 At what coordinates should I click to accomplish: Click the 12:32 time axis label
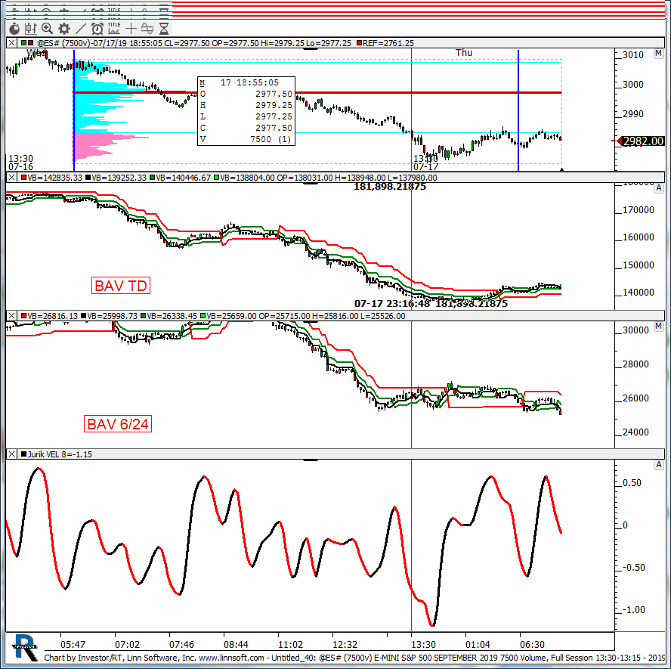click(345, 644)
